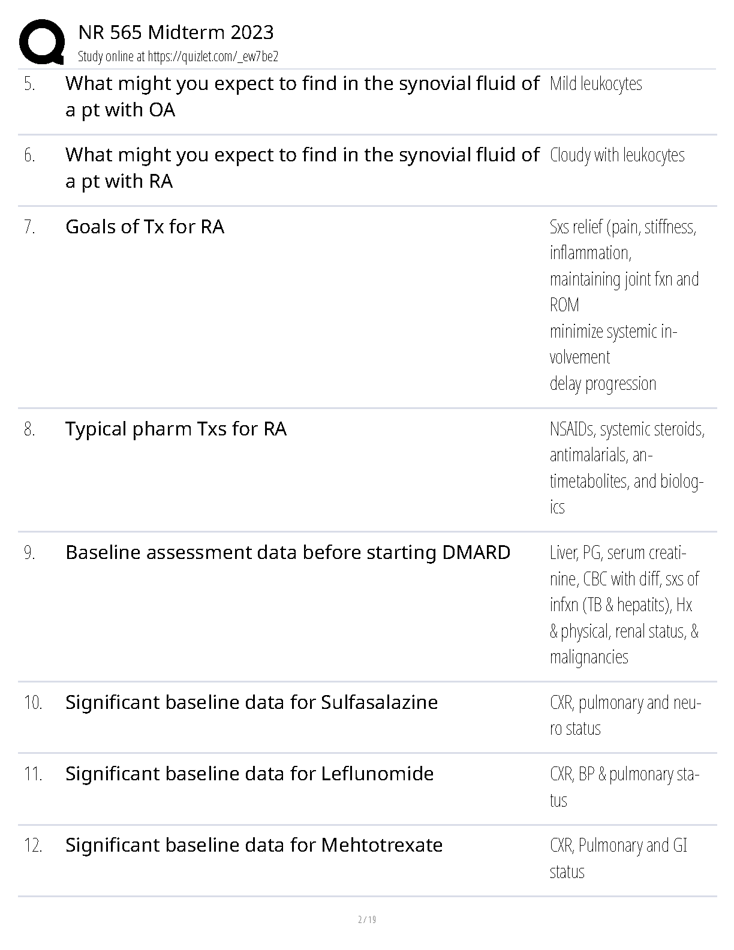Select 'CXR, Pulmonary and GI status' answer
Viewport: 734px width, 950px height.
coord(618,858)
